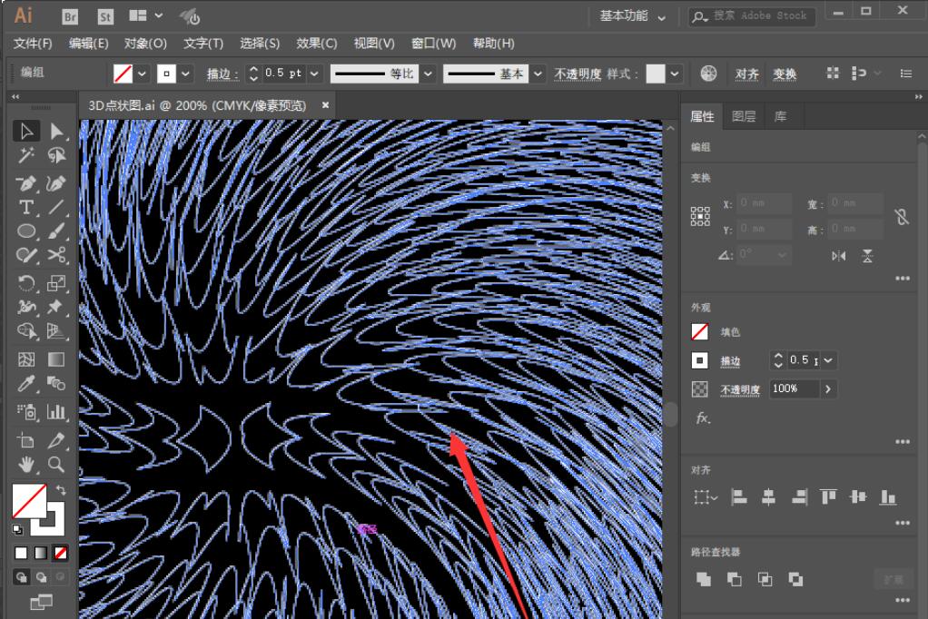Enable Draw Behind mode
Image resolution: width=928 pixels, height=619 pixels.
41,577
